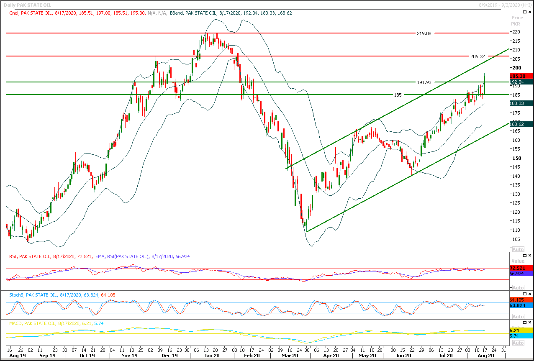Click the Nov 19 month label on time axis

[128, 355]
